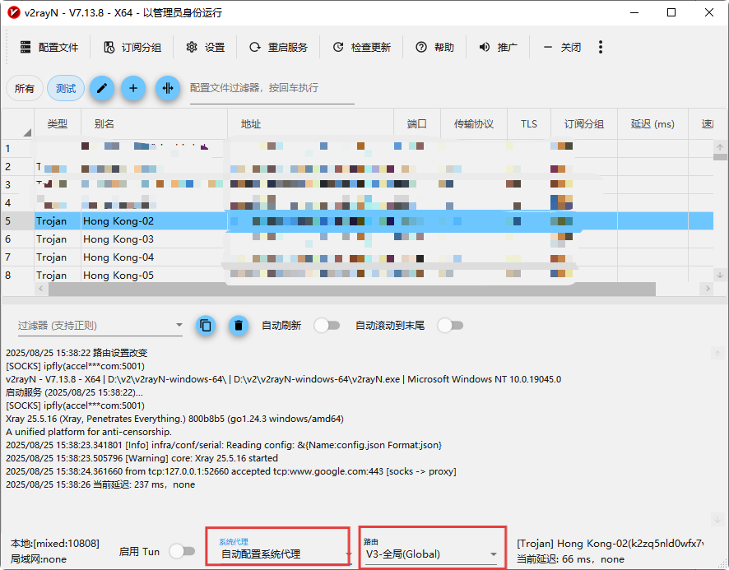Image resolution: width=729 pixels, height=570 pixels.
Task: Toggle the 自动滚动到末尾 switch
Action: [x=449, y=326]
